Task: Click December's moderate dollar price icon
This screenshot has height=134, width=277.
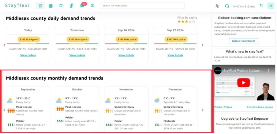Action: (x=159, y=125)
